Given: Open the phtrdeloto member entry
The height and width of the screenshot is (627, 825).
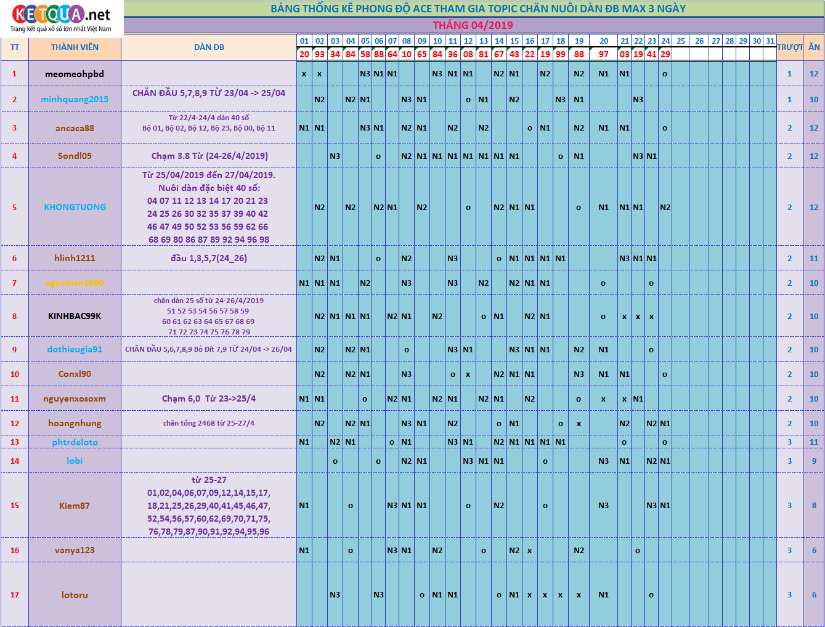Looking at the screenshot, I should point(75,442).
